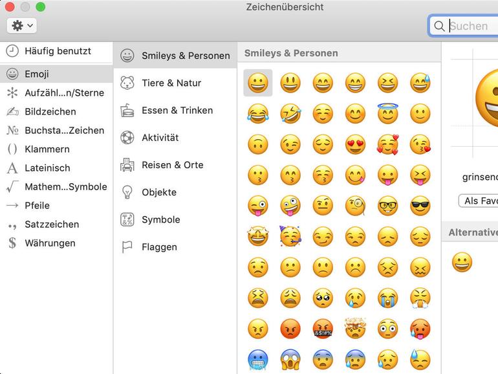Select the grinning squinting face emoji
This screenshot has width=498, height=374.
pos(387,83)
